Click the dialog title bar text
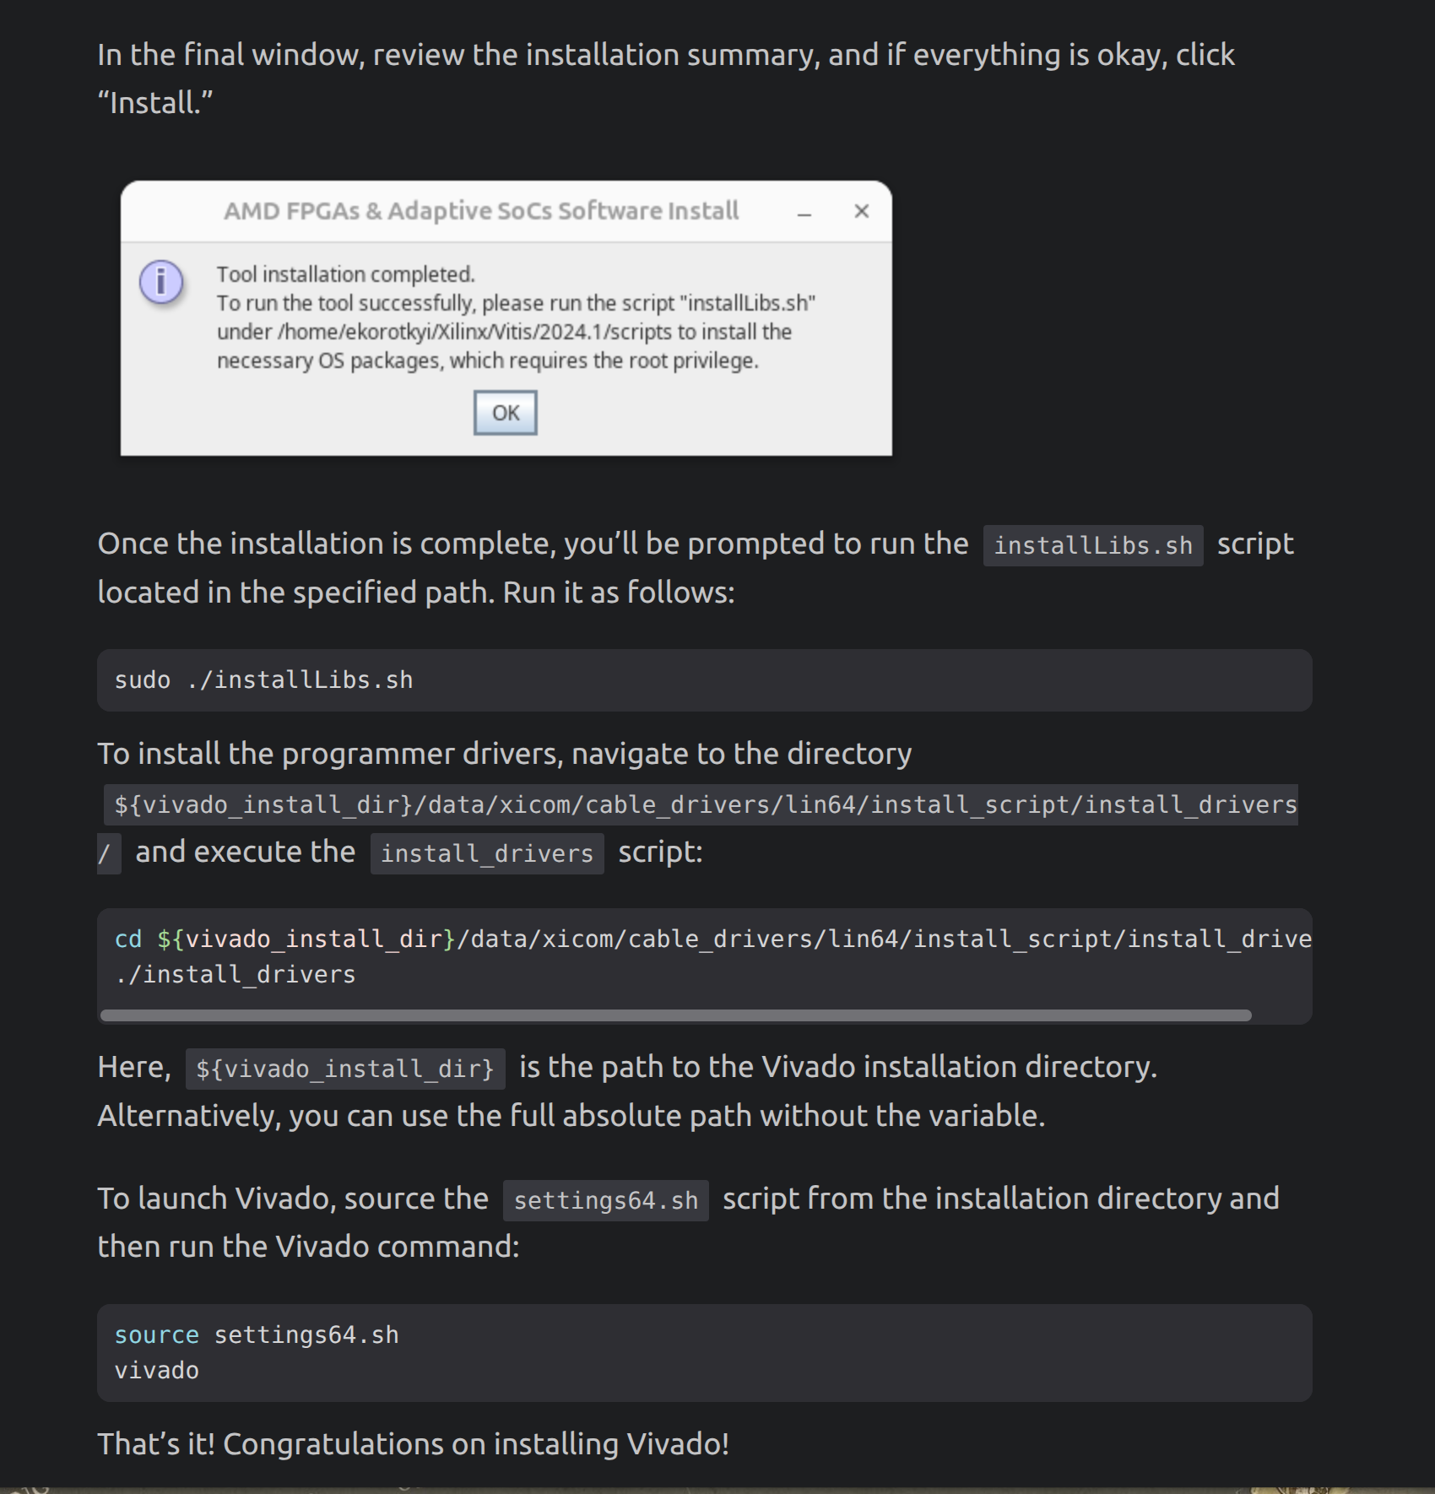This screenshot has height=1494, width=1435. (481, 211)
